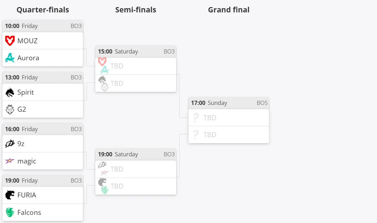Open the MOUZ team name link
Screen dimensions: 377x223
27,41
